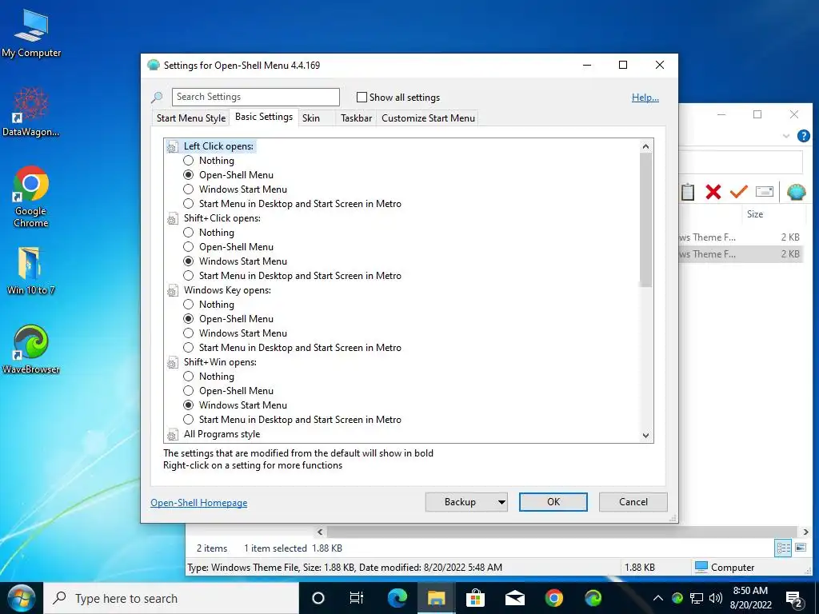Open the Help link
This screenshot has height=614, width=819.
(x=645, y=98)
